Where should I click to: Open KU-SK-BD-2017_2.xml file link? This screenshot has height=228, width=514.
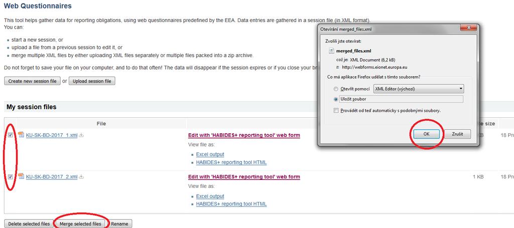point(52,177)
